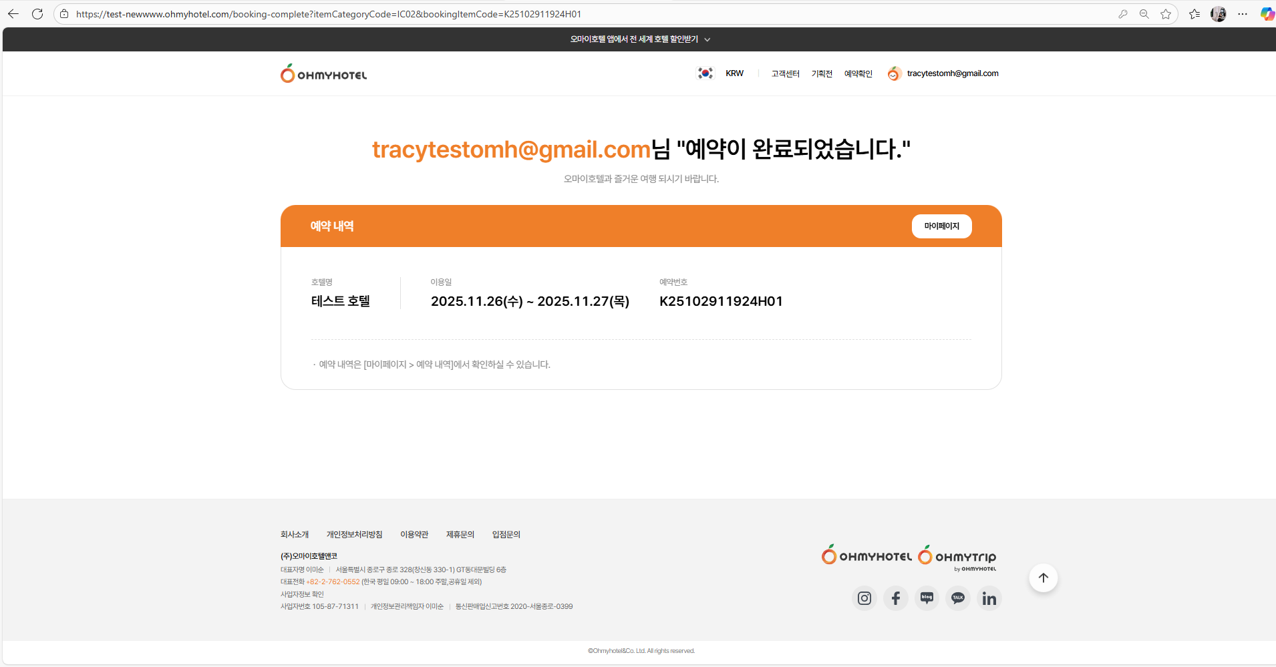Open the LinkedIn social icon
Image resolution: width=1276 pixels, height=667 pixels.
coord(989,598)
